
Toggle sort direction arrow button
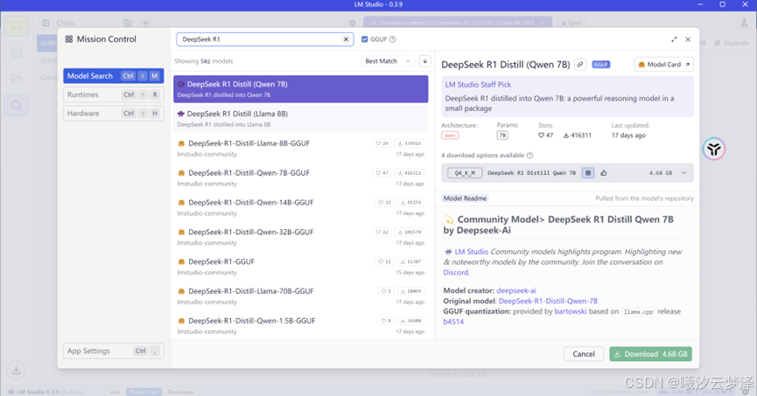(424, 61)
